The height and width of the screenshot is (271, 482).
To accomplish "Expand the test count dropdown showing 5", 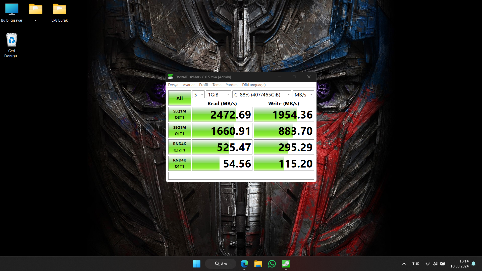I will click(x=198, y=94).
